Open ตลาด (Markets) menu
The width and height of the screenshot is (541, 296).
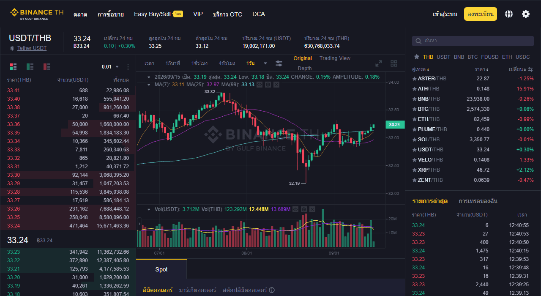click(80, 14)
